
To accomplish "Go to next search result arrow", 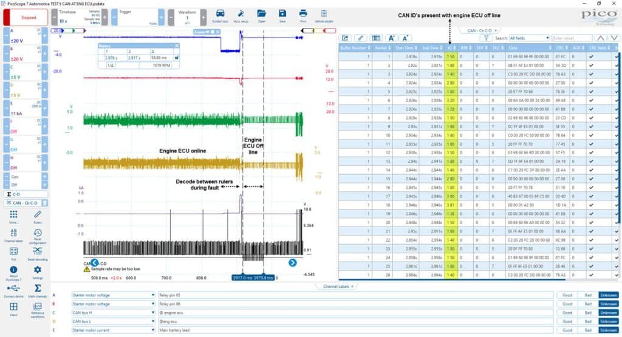I will (614, 38).
